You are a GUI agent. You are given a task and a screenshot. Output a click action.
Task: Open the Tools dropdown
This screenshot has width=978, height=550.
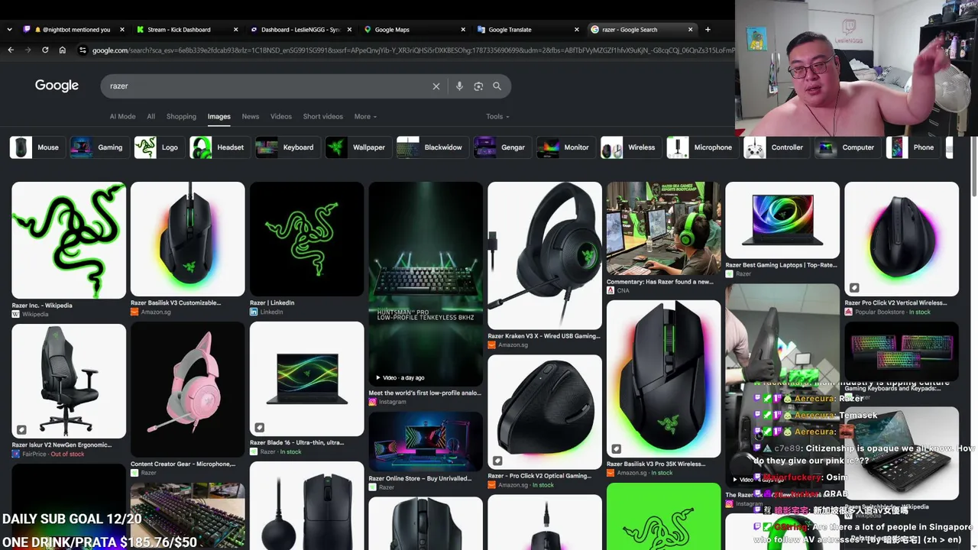click(497, 117)
